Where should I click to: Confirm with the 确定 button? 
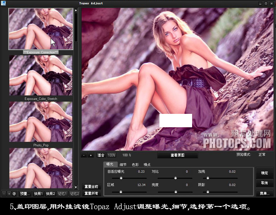(264, 173)
